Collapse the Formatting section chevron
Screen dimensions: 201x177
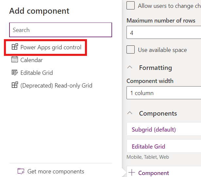[x=130, y=68]
